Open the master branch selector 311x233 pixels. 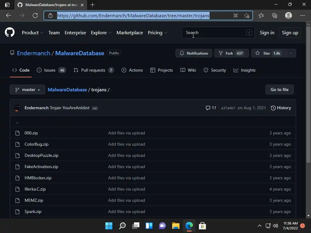pyautogui.click(x=27, y=89)
